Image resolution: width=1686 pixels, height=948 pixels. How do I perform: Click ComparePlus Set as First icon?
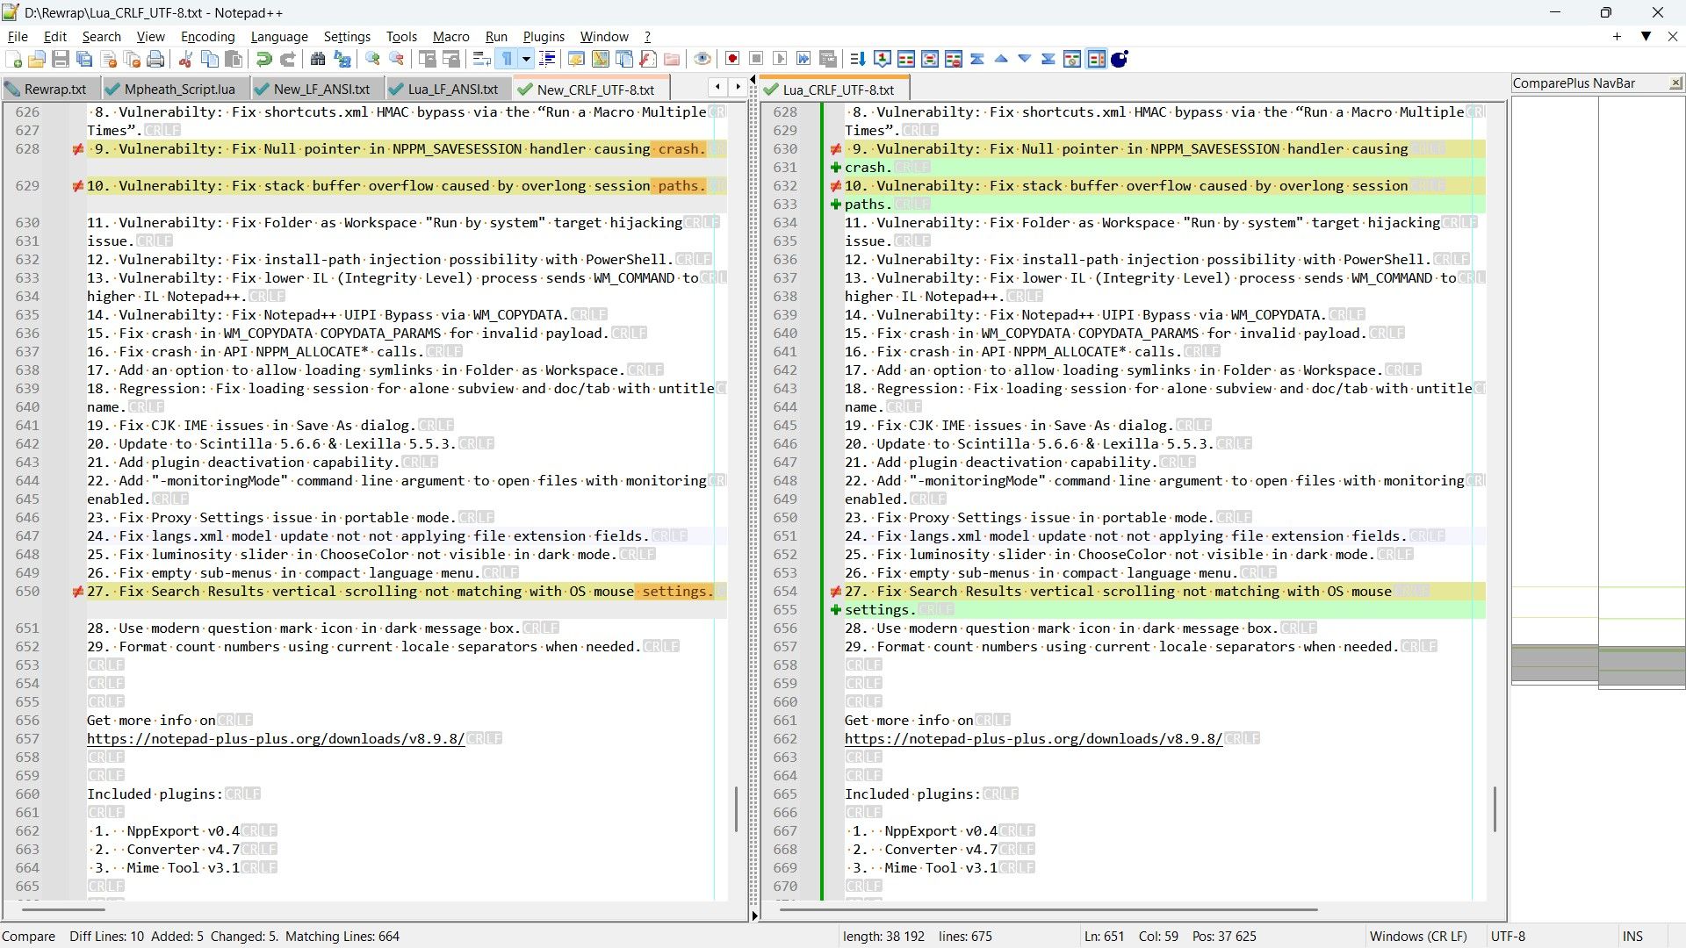coord(883,60)
